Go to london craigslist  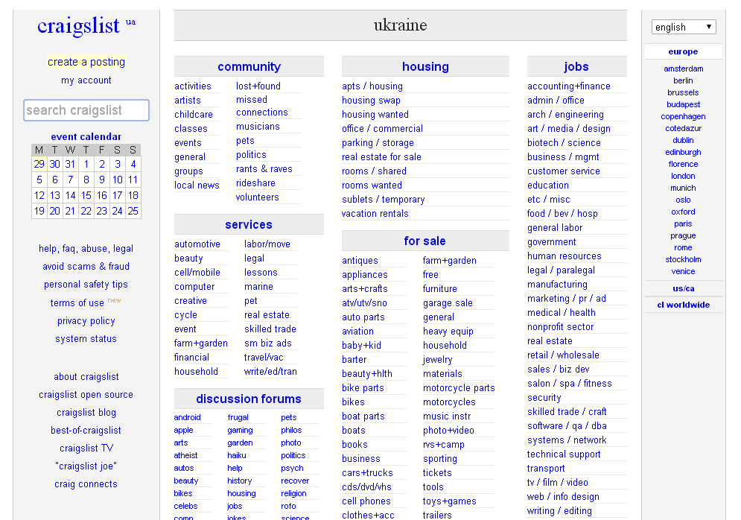(684, 176)
